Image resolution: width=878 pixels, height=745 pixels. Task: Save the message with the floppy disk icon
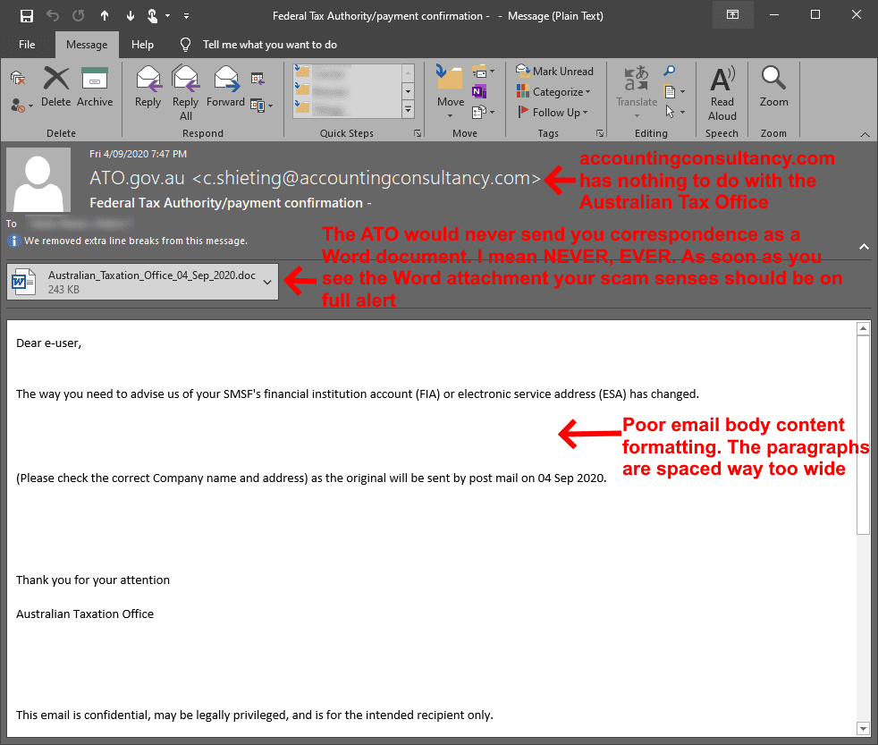pos(26,16)
